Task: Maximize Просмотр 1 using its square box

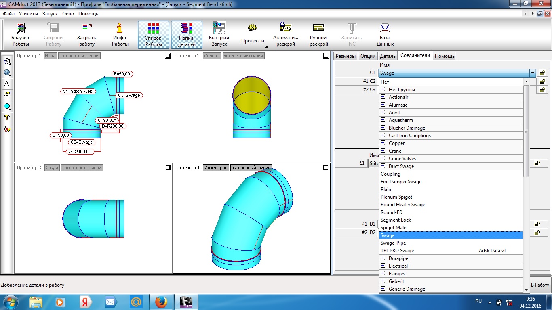Action: [x=168, y=56]
